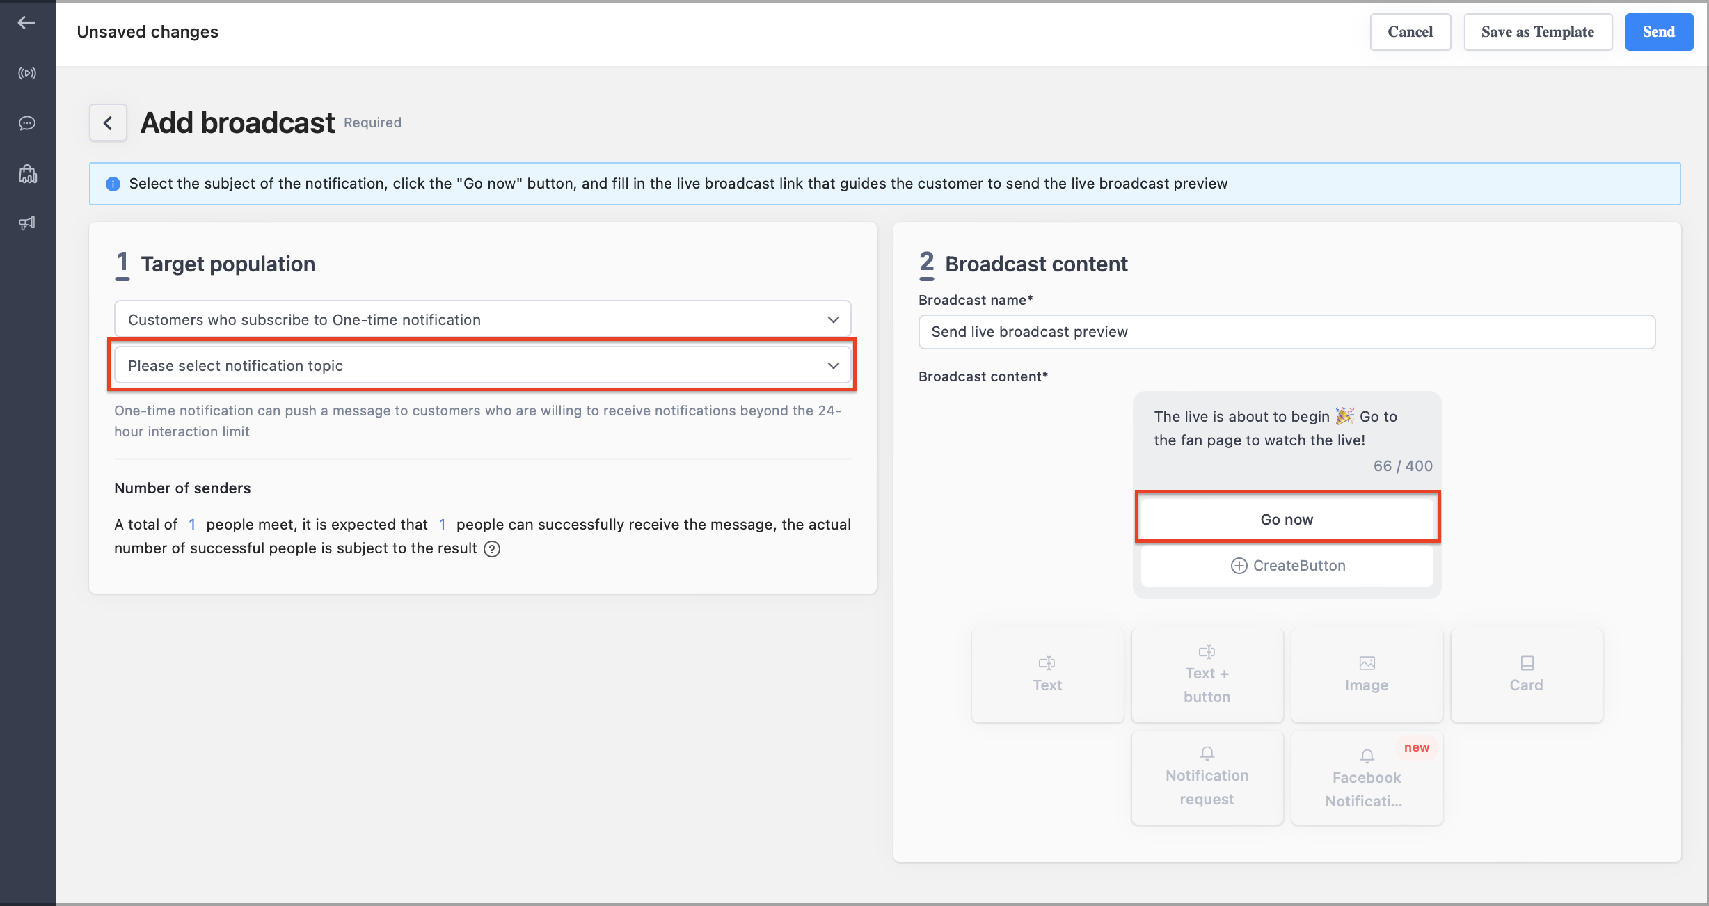The width and height of the screenshot is (1709, 906).
Task: Click the Number of senders label
Action: [182, 488]
